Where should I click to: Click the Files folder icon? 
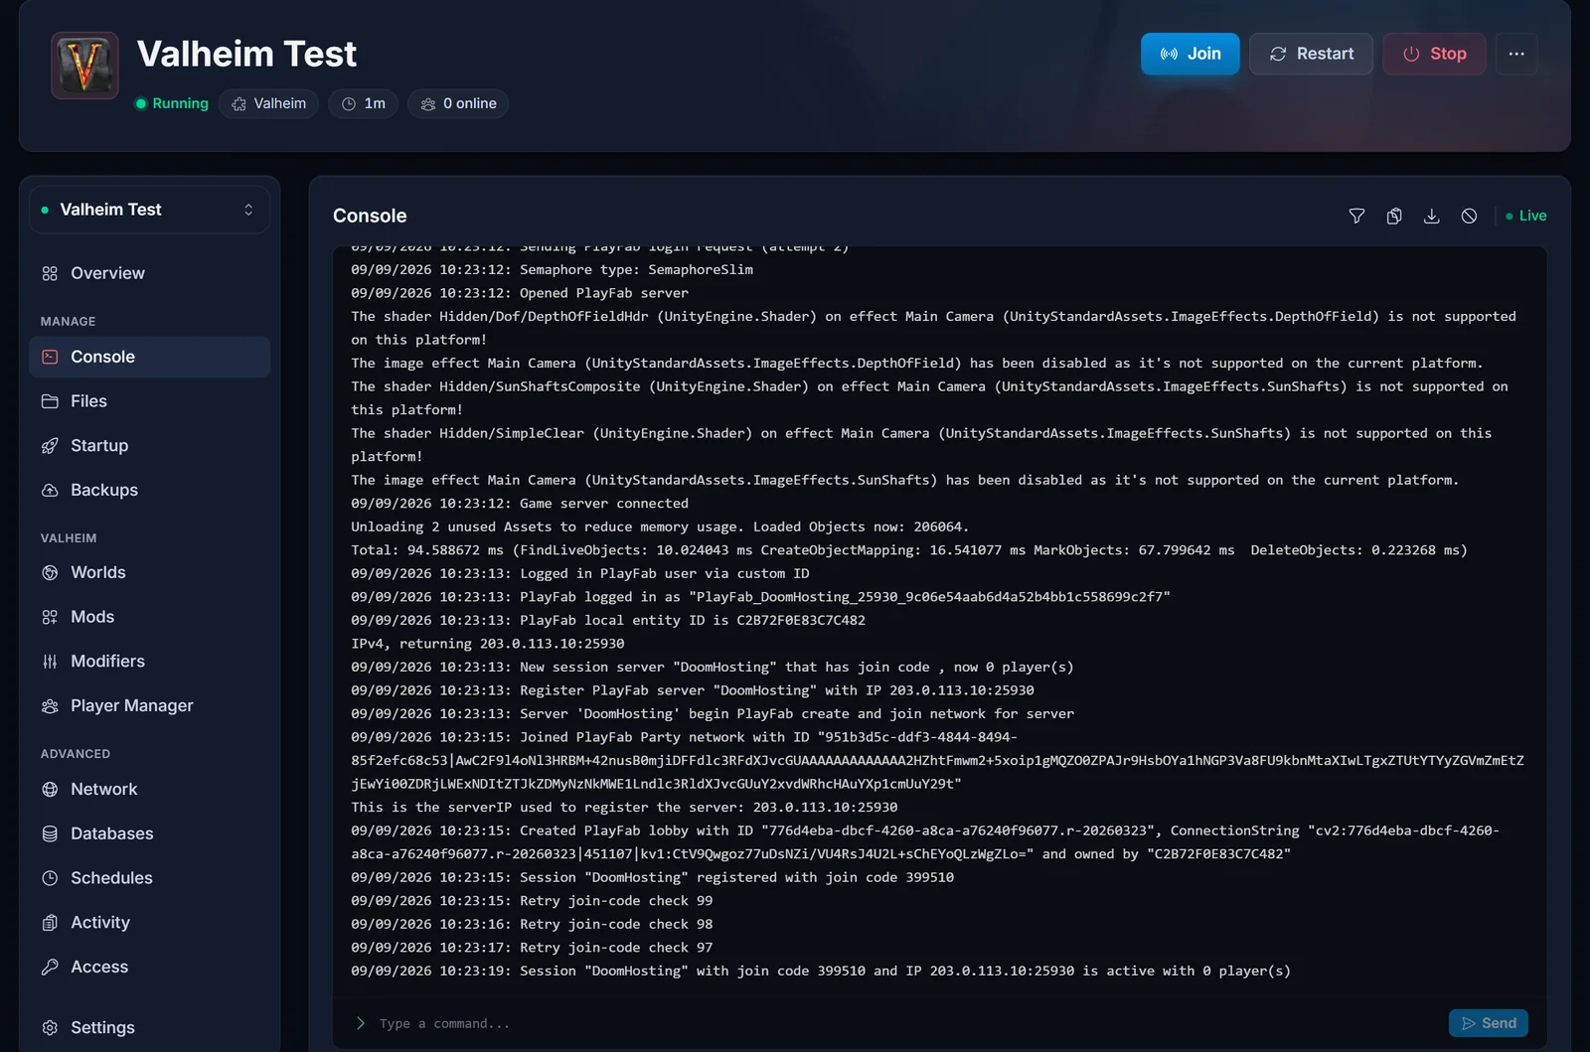50,401
